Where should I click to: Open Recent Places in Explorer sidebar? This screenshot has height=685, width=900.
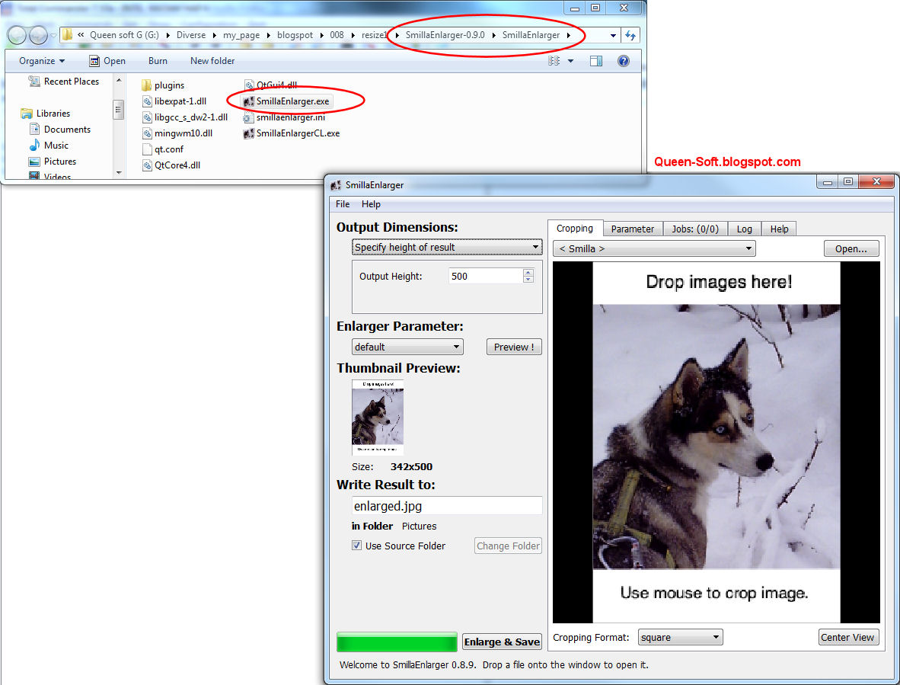pyautogui.click(x=64, y=82)
